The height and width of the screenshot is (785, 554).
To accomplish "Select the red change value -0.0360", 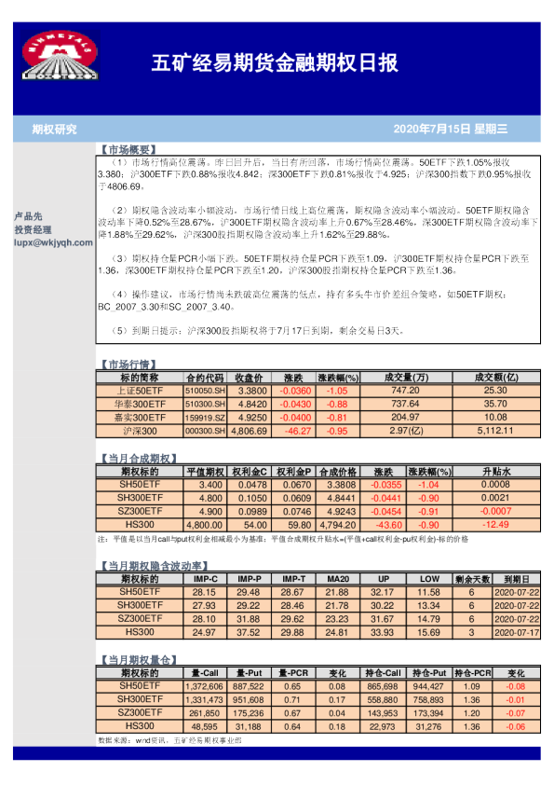I will [295, 391].
